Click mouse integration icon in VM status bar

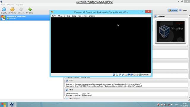(x=137, y=75)
